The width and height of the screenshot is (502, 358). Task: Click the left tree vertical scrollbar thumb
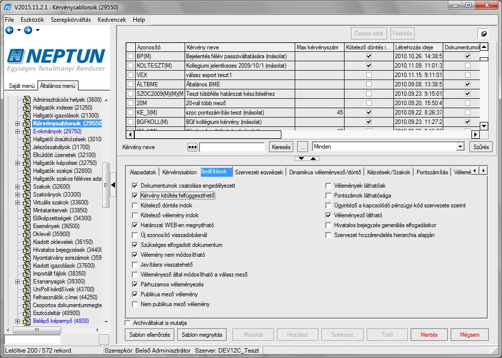(106, 185)
